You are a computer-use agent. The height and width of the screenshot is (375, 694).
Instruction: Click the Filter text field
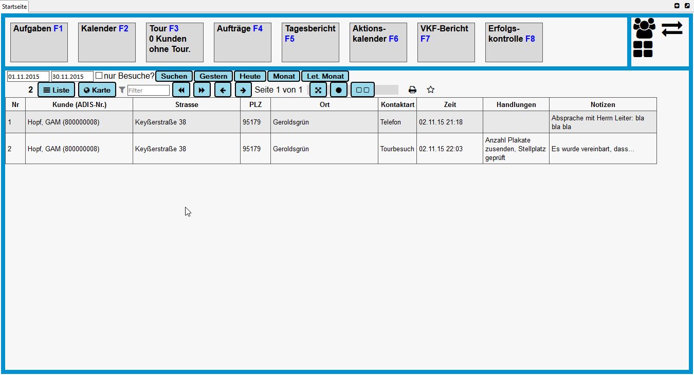point(148,91)
